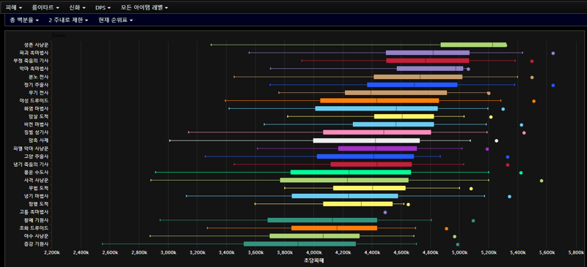
Task: Select the green outlier dot in 사격 사냥꾼 row
Action: (x=542, y=181)
